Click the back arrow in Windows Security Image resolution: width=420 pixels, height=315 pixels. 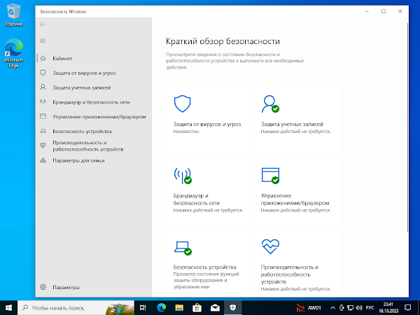point(43,24)
